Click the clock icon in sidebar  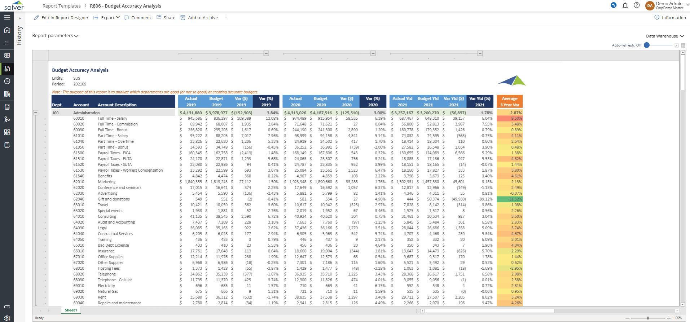[7, 81]
